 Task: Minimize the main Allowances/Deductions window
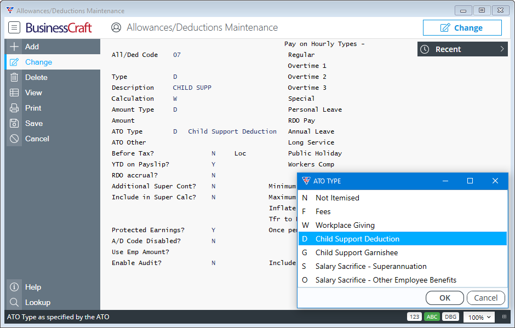(x=463, y=10)
